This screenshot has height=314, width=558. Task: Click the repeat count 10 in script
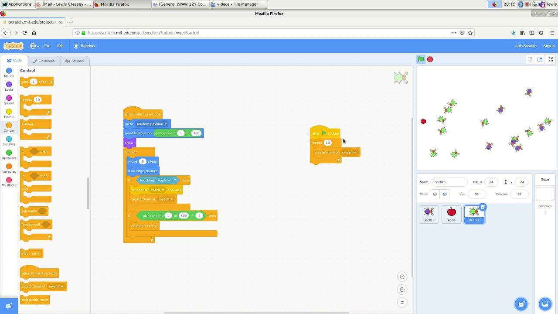coord(327,143)
